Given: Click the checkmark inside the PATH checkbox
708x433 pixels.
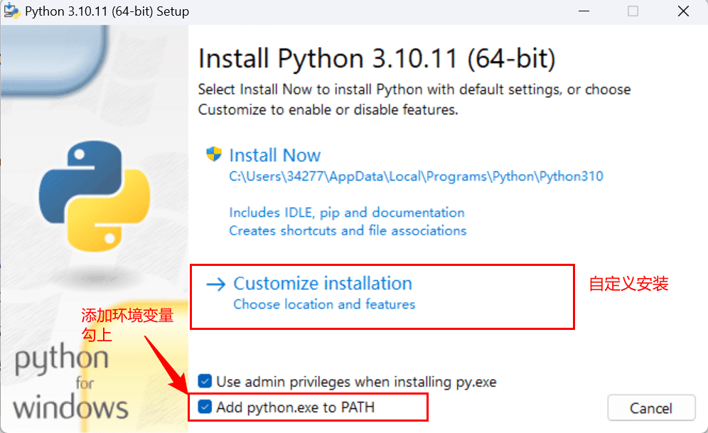Looking at the screenshot, I should pos(206,407).
